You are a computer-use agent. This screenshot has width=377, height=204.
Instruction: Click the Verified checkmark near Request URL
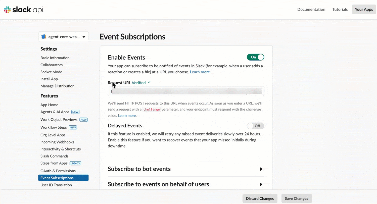(149, 82)
